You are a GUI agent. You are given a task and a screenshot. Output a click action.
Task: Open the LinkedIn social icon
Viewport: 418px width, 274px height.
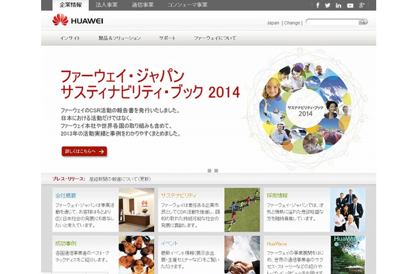[339, 5]
